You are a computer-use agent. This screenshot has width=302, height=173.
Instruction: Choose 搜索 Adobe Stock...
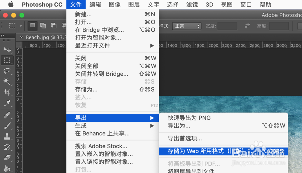point(113,146)
